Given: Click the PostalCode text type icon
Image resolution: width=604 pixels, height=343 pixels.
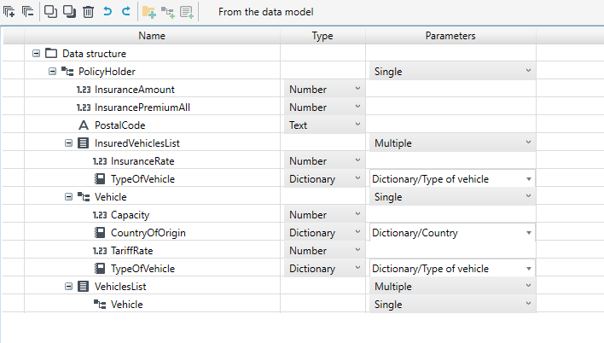Looking at the screenshot, I should tap(84, 125).
